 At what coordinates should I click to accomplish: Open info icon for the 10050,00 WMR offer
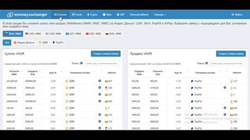coord(100,94)
